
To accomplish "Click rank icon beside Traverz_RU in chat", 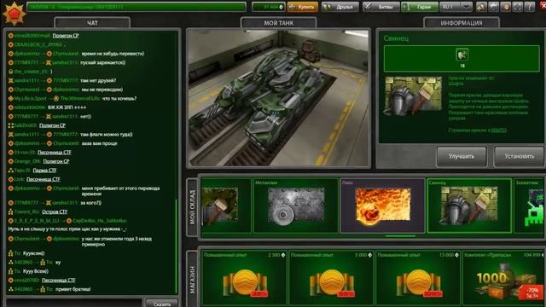I will pos(11,211).
